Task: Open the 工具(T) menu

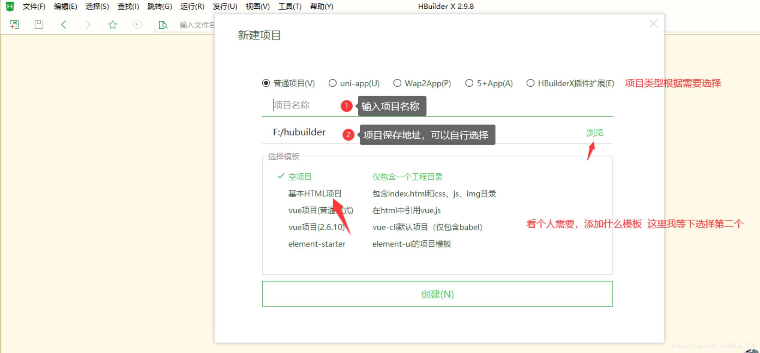Action: 290,6
